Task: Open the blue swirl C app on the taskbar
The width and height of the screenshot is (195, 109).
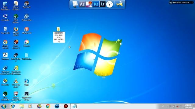Action: pyautogui.click(x=57, y=106)
